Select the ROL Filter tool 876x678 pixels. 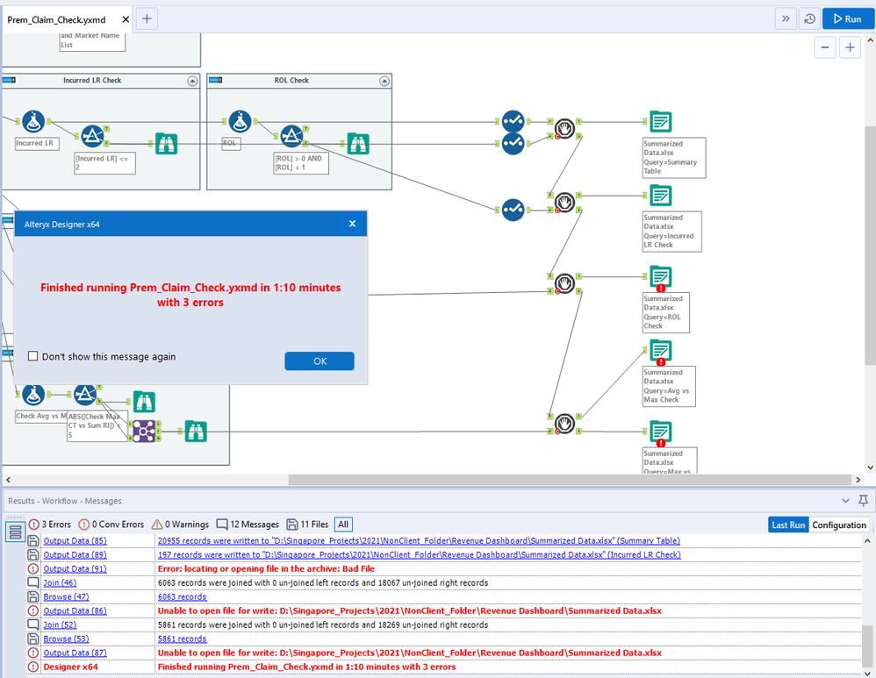(x=291, y=136)
